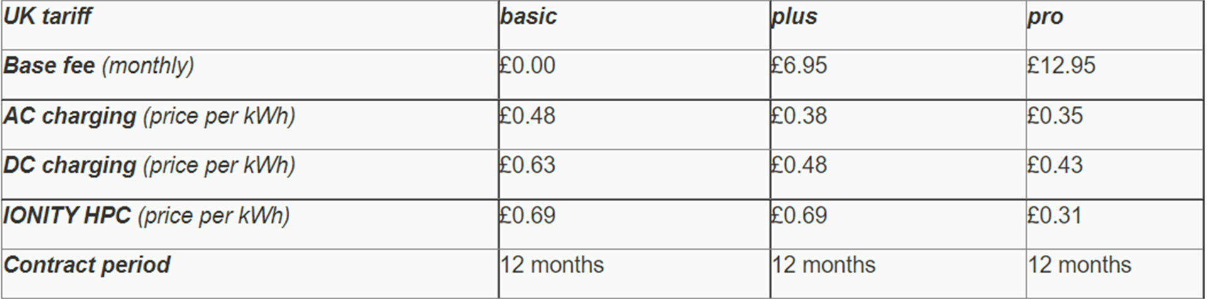Click the 'Base fee (monthly)' row label

click(x=99, y=65)
